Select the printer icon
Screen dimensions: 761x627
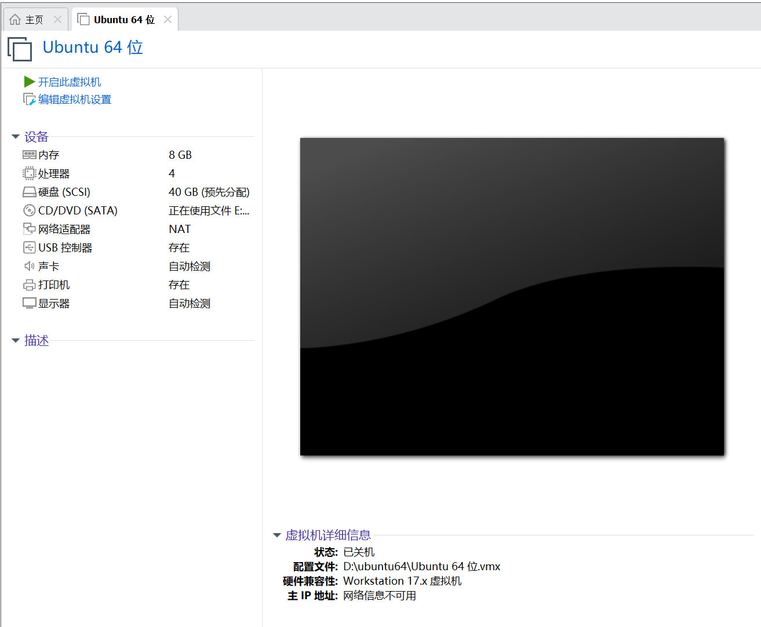[30, 285]
